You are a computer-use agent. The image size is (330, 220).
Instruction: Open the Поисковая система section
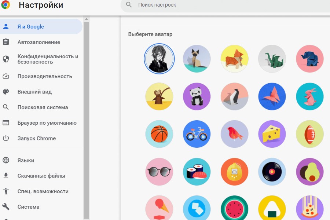[x=43, y=107]
